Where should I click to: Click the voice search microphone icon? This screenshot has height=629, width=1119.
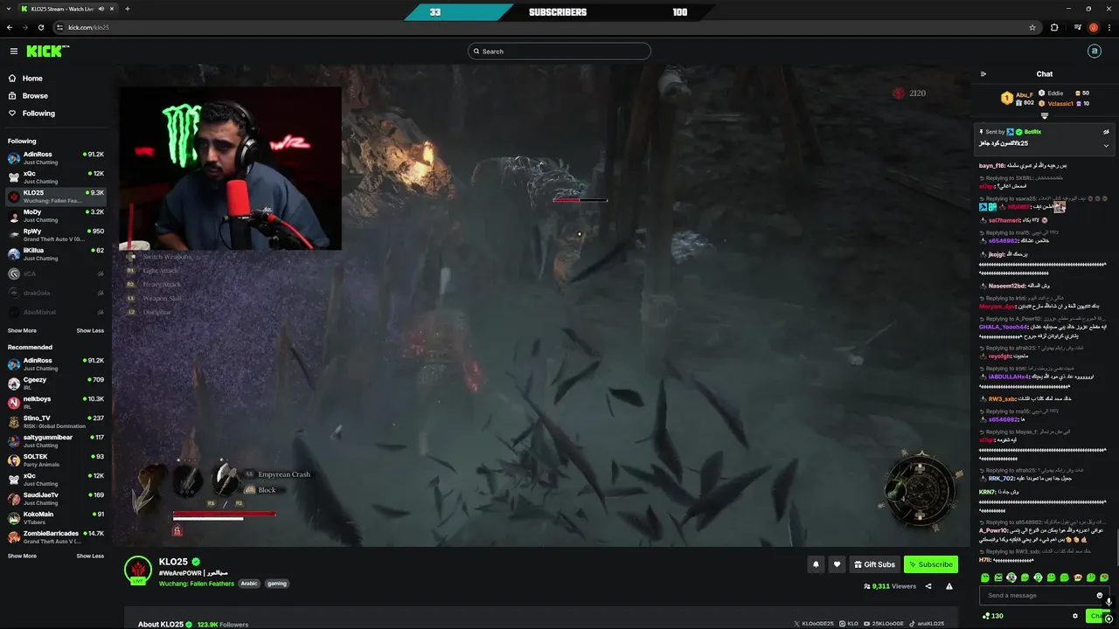click(x=1109, y=604)
